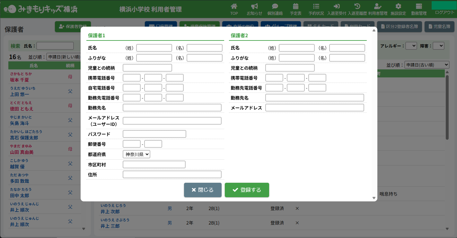Click ログアウト in the header
The image size is (457, 238).
pos(444,12)
